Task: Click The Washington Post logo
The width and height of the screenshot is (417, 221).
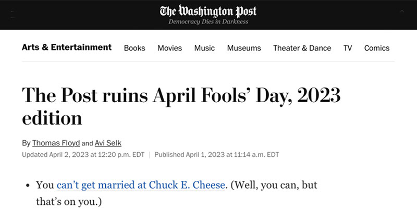Action: tap(208, 11)
